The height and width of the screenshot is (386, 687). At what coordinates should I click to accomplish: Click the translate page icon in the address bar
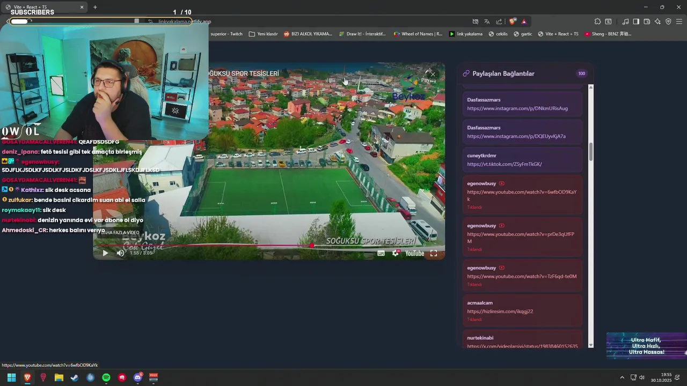(487, 21)
